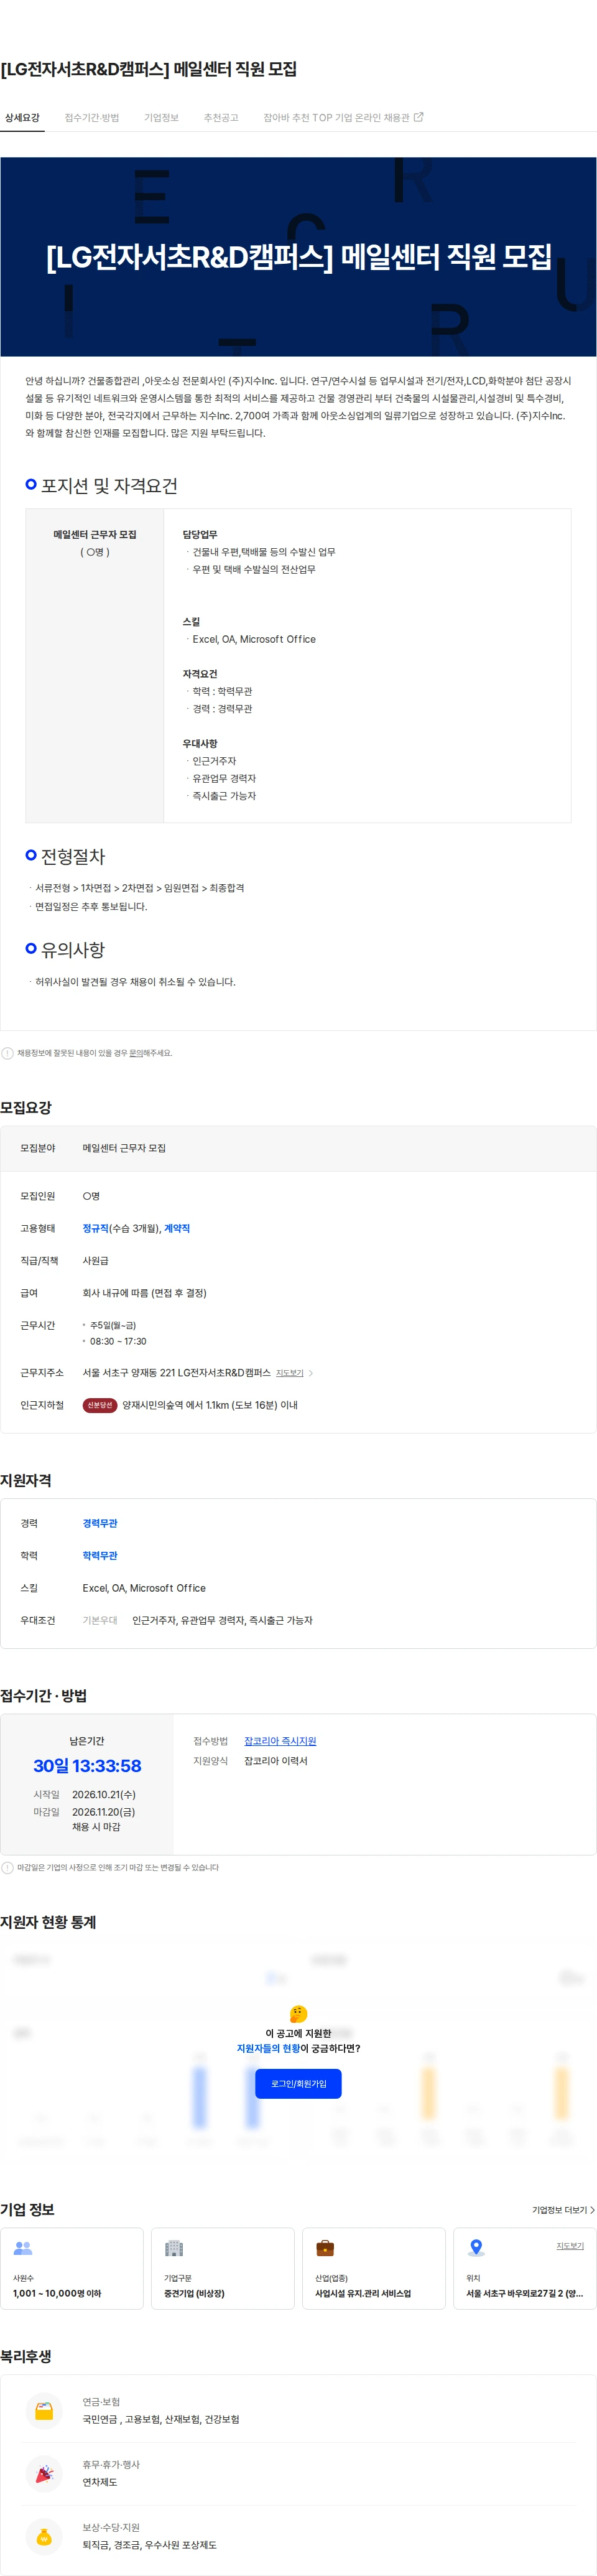This screenshot has height=2576, width=597.
Task: Click the 문의 link in the notice
Action: [135, 1053]
